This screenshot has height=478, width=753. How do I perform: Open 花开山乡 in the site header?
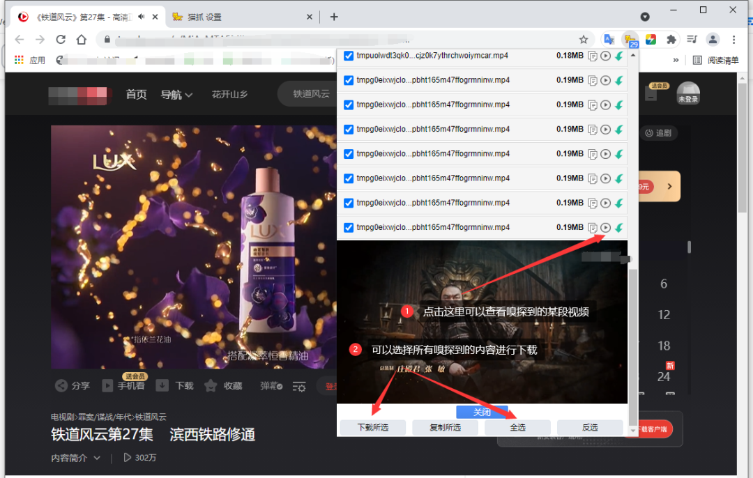(x=229, y=94)
